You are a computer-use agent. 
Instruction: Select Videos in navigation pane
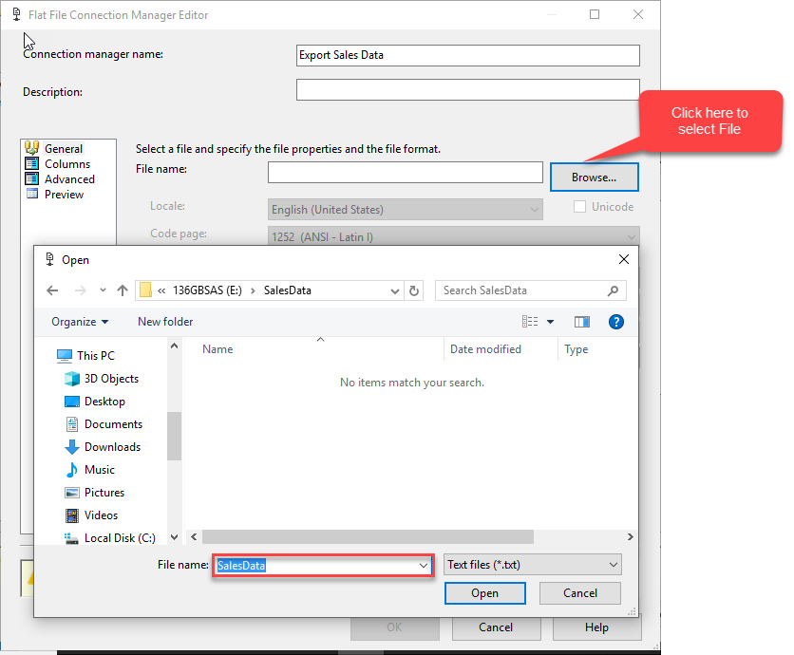101,515
